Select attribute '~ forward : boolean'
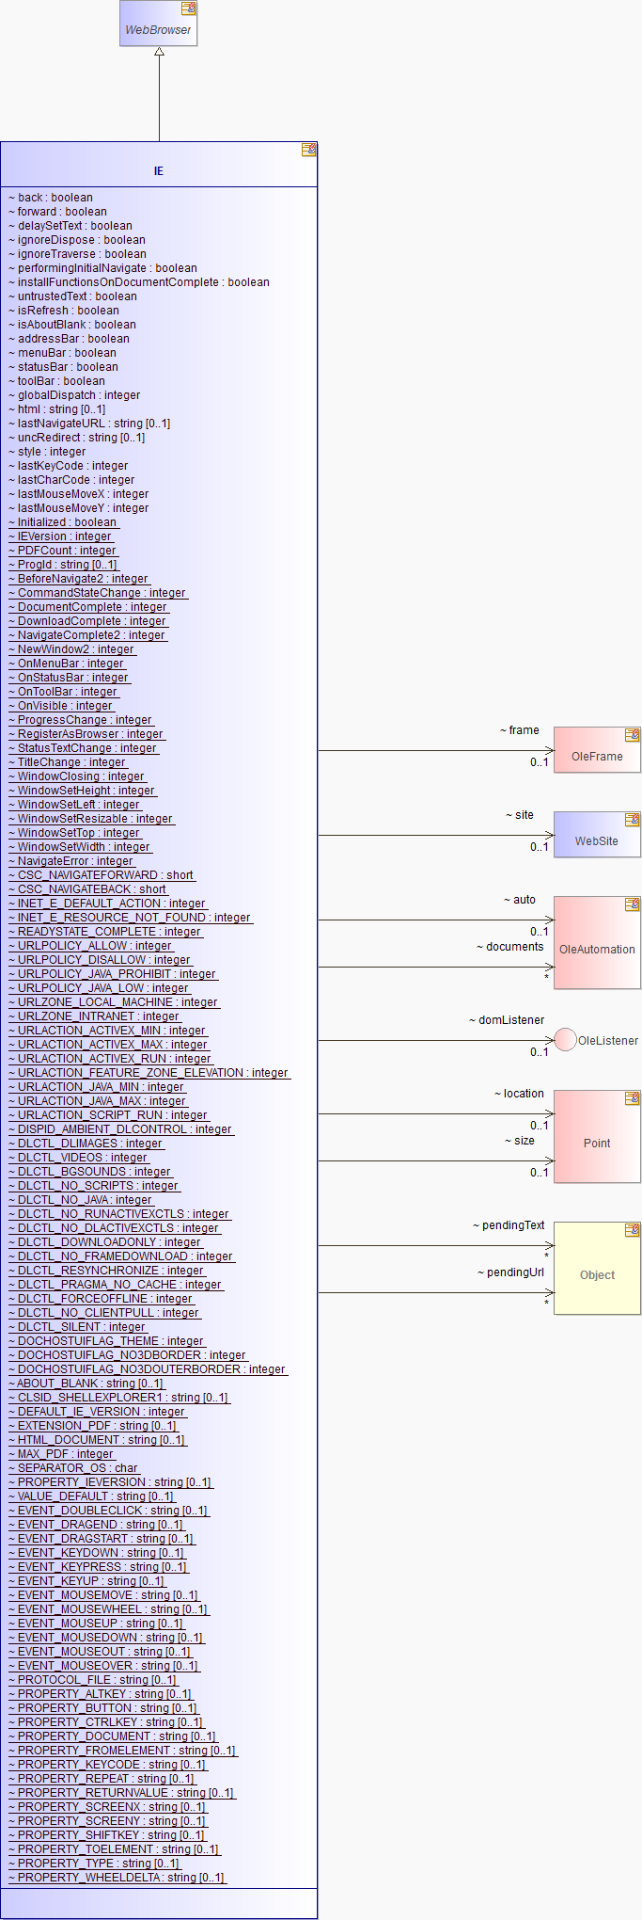The width and height of the screenshot is (642, 1920). [58, 212]
